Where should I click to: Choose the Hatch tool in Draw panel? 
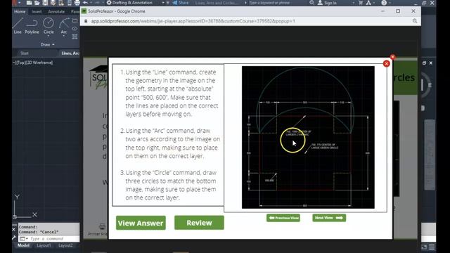(75, 37)
